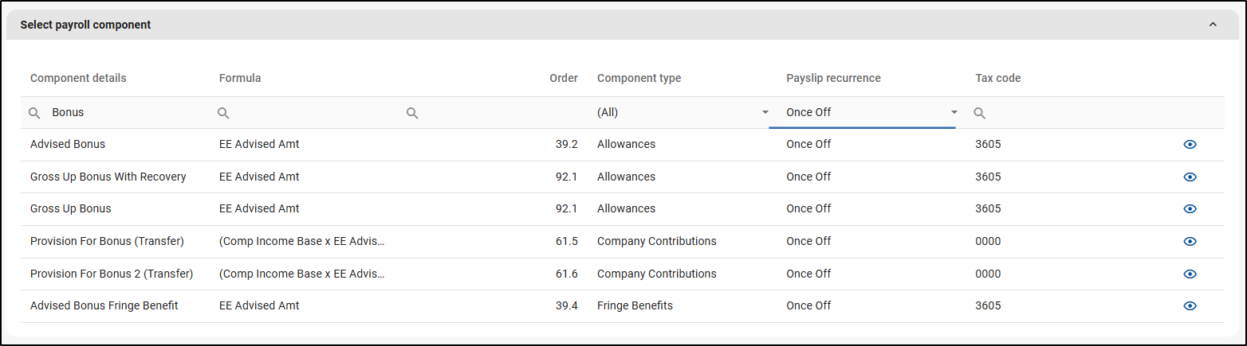Click search icon in Tax code filter
1247x346 pixels.
click(x=980, y=113)
